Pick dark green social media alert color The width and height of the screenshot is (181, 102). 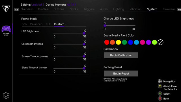[x=124, y=42]
